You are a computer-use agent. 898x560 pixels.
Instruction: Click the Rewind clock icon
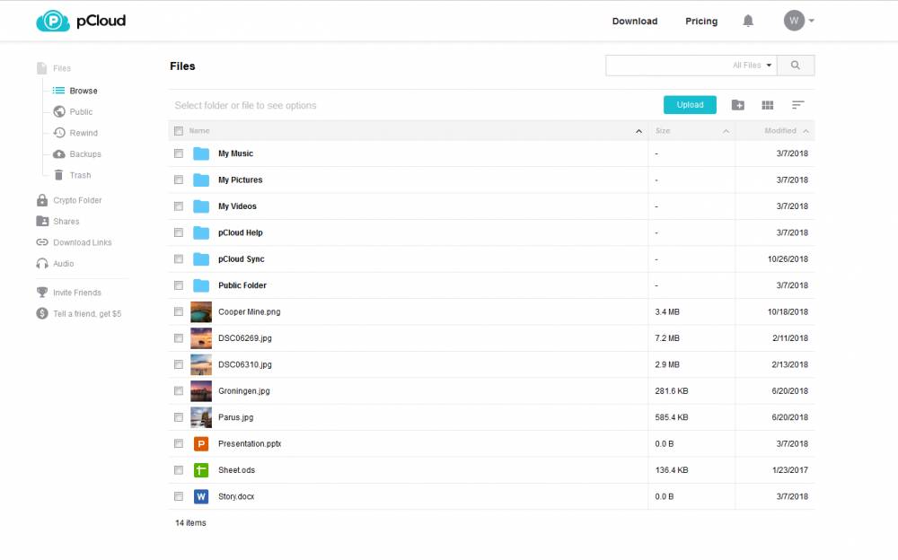[x=59, y=133]
